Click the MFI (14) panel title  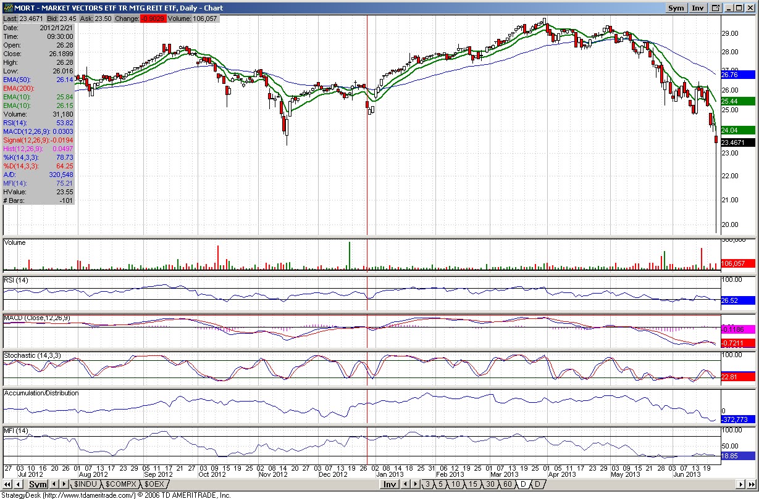(16, 430)
